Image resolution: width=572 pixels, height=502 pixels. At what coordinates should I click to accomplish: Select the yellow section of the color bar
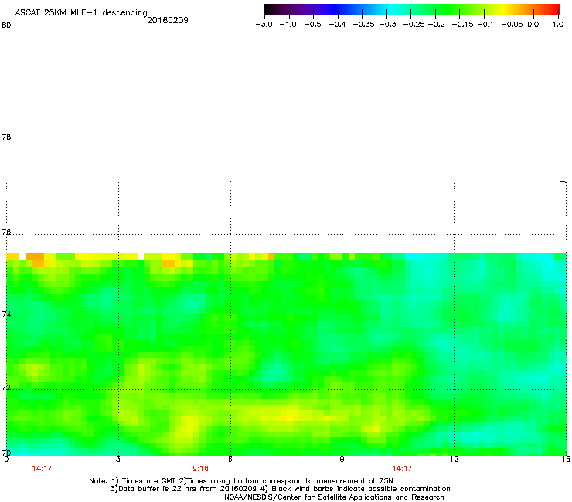pyautogui.click(x=503, y=9)
